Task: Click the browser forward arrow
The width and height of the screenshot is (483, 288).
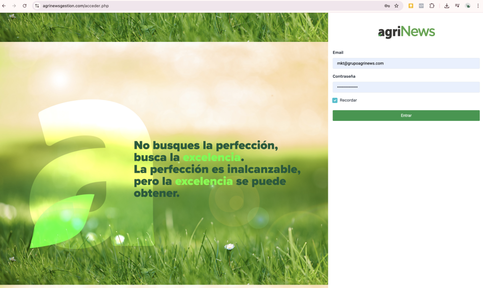Action: (x=14, y=6)
